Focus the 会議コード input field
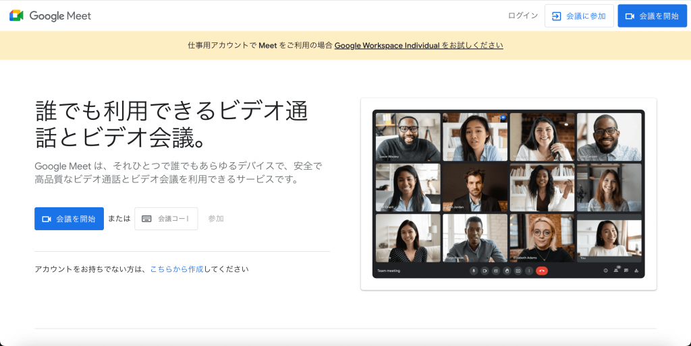Screen dimensions: 691x346 pyautogui.click(x=166, y=219)
